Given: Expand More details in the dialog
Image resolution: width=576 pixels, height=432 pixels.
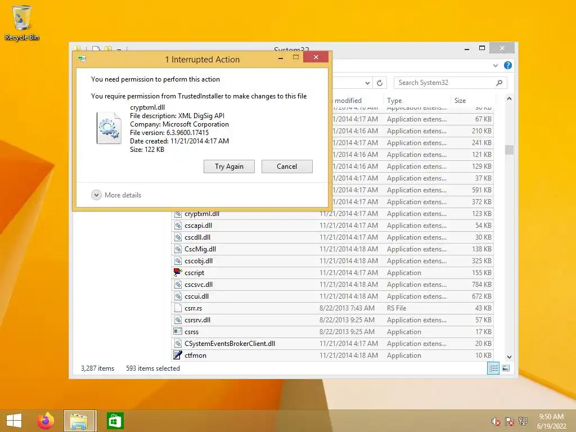Looking at the screenshot, I should [x=116, y=195].
